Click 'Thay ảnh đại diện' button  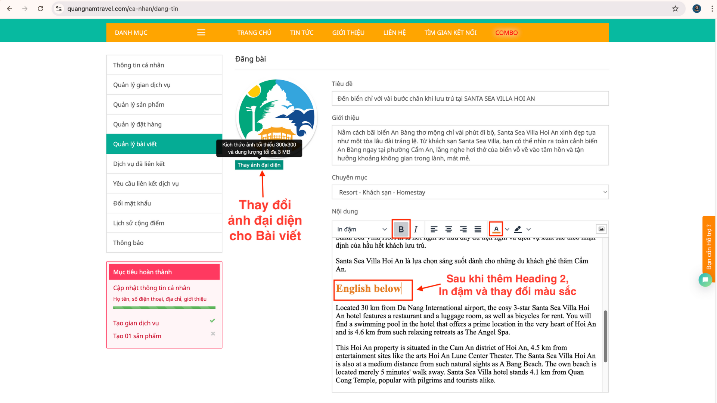[x=259, y=165]
